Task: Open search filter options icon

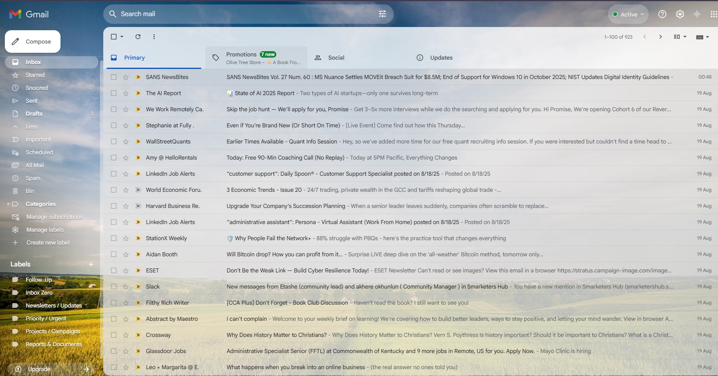Action: pos(382,14)
